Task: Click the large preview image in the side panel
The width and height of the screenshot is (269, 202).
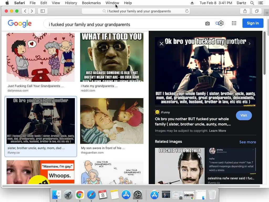Action: click(x=205, y=72)
